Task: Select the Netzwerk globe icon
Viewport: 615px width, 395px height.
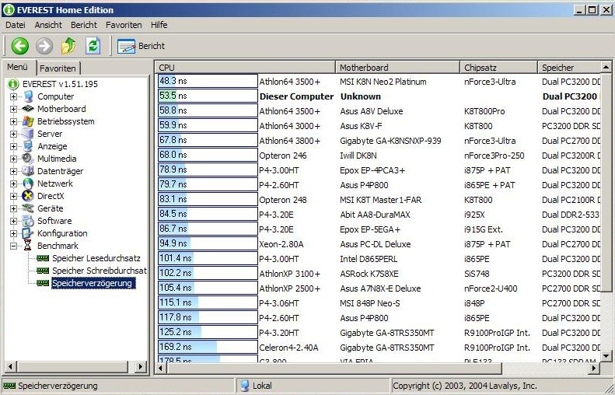Action: point(28,184)
